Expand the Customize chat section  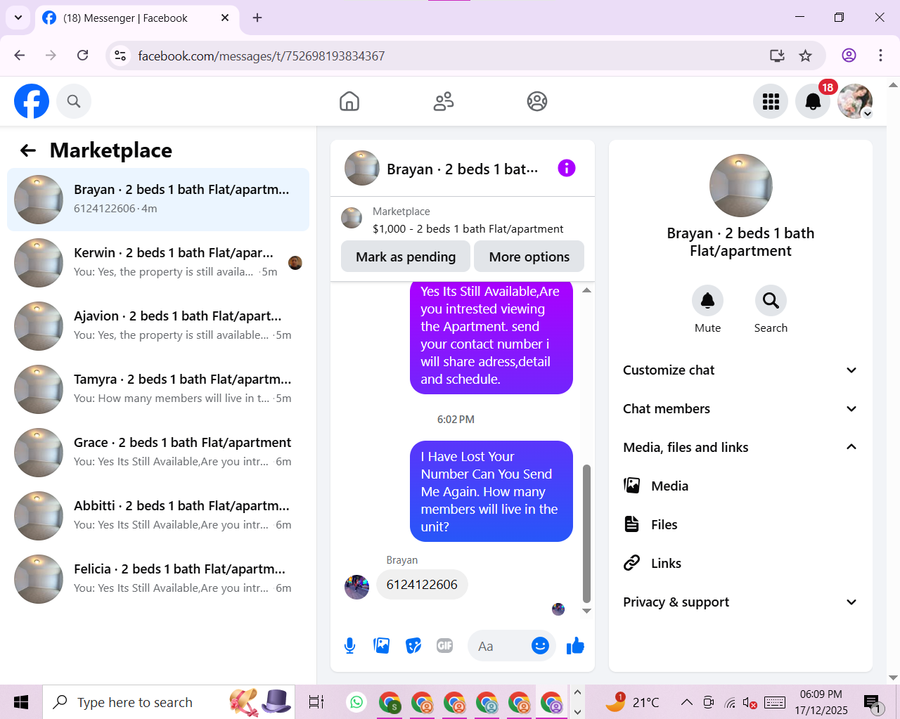click(x=740, y=370)
